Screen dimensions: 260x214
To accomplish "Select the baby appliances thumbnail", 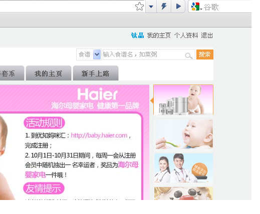I will click(x=183, y=100).
